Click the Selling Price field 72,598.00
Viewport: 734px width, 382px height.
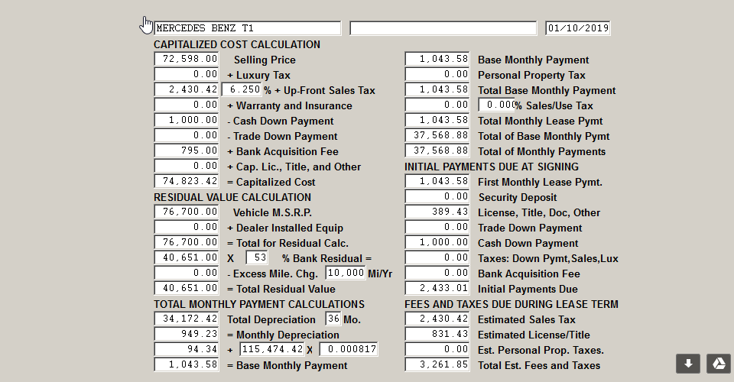187,59
